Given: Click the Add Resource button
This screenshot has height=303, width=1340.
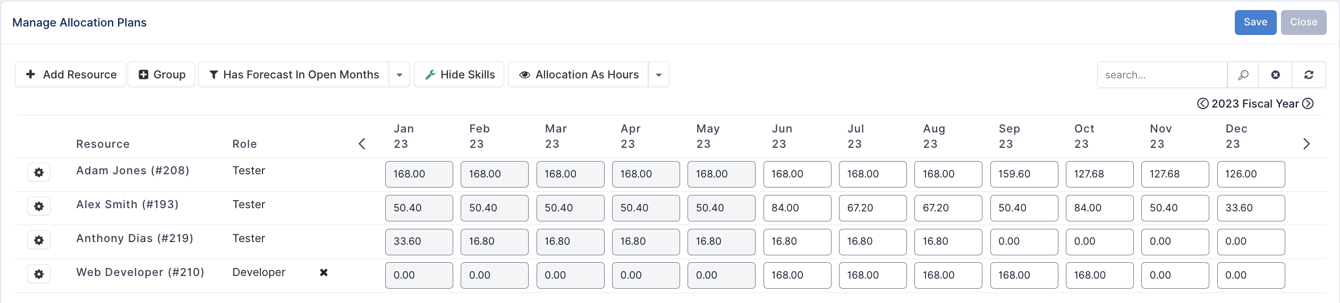Looking at the screenshot, I should (x=71, y=75).
